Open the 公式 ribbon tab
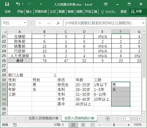Viewport: 147px width, 128px height. coord(53,12)
